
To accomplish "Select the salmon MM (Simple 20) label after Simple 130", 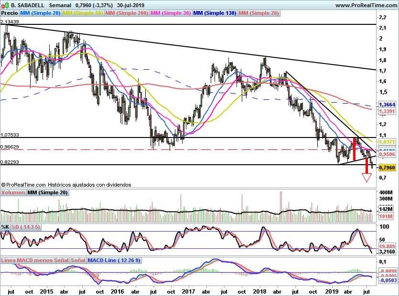I will (259, 13).
